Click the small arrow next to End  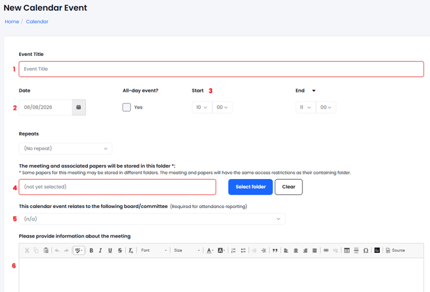314,90
